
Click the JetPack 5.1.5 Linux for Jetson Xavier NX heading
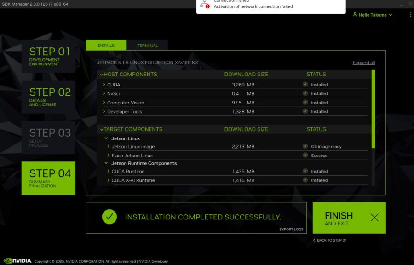tap(148, 63)
